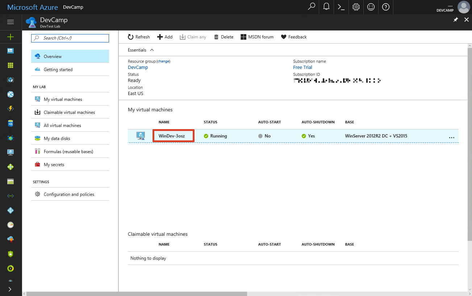Screen dimensions: 472x296
Task: Click Claim any in the toolbar
Action: [x=193, y=37]
